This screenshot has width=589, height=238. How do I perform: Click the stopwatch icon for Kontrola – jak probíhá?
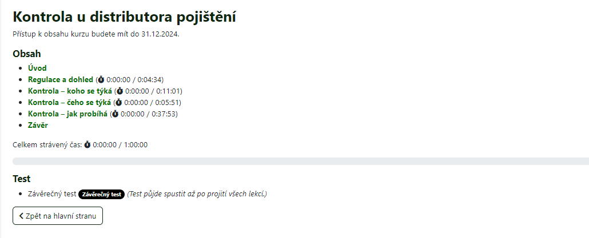tap(115, 114)
